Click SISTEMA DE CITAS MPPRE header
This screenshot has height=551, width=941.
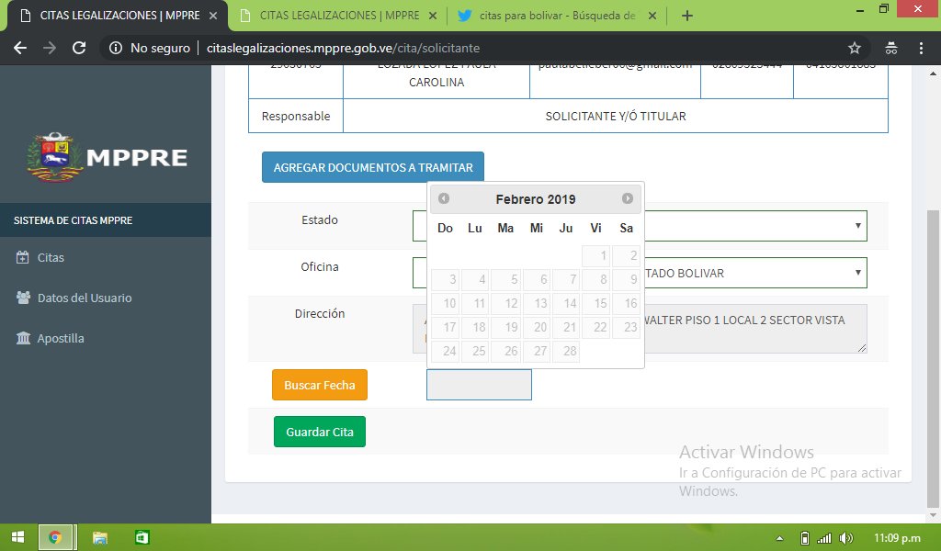point(106,220)
